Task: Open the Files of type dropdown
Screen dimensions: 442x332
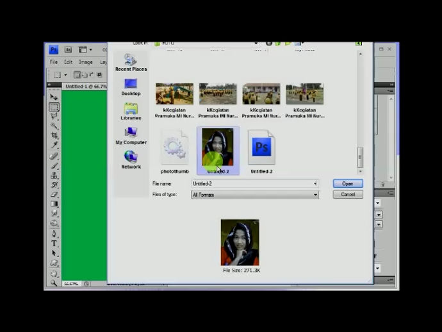Action: (x=255, y=195)
